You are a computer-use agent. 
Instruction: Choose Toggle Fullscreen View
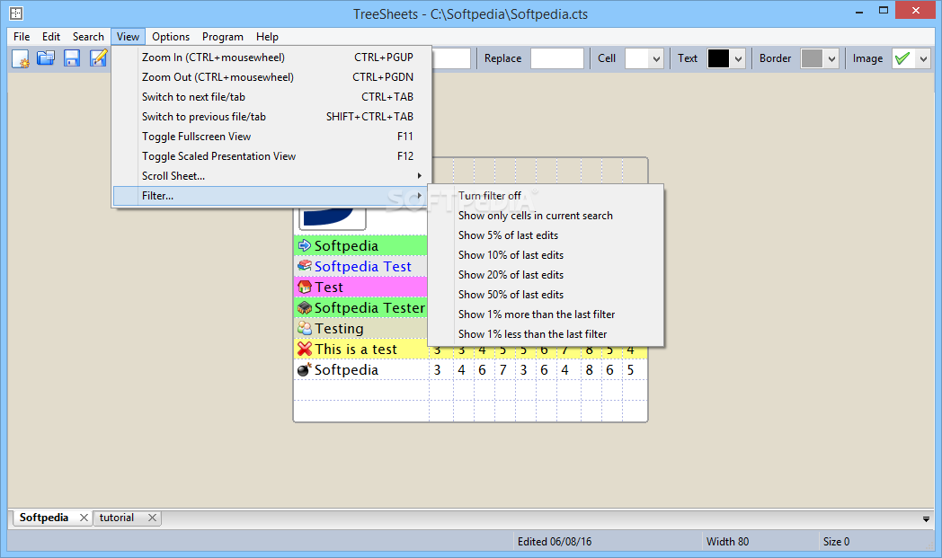tap(272, 137)
